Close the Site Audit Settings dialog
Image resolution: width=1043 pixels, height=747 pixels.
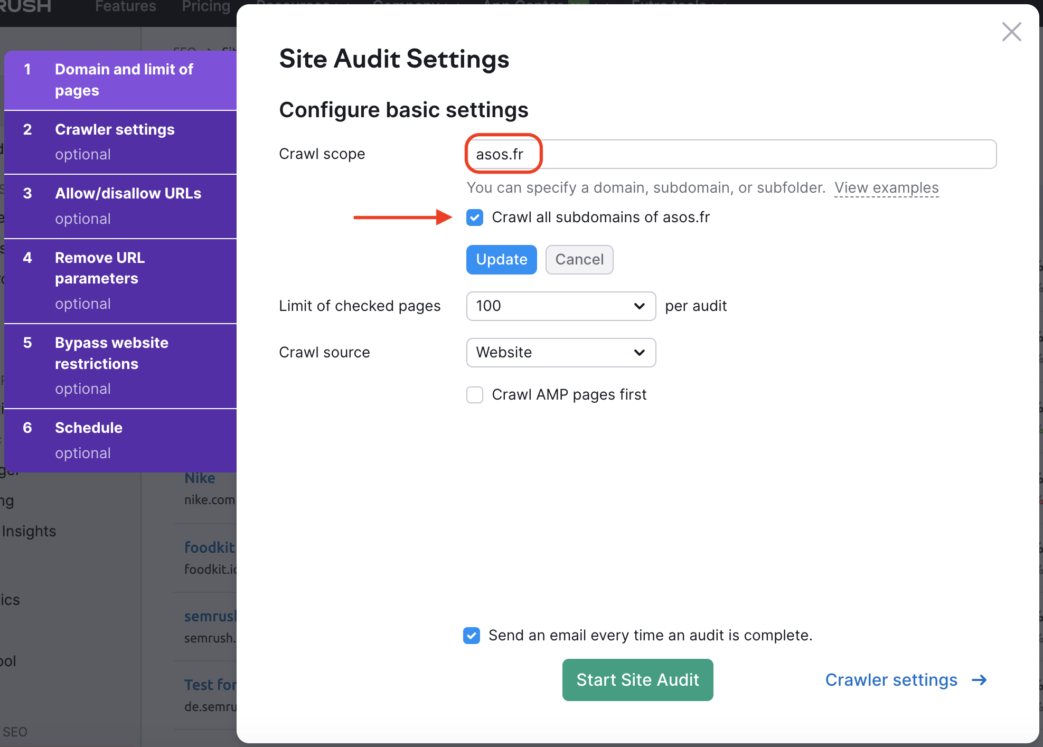[1011, 32]
